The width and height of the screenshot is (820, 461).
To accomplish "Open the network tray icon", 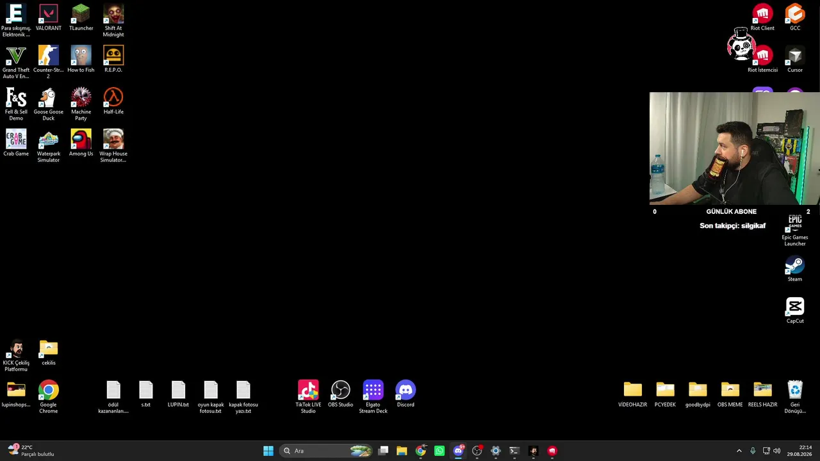I will (x=766, y=451).
